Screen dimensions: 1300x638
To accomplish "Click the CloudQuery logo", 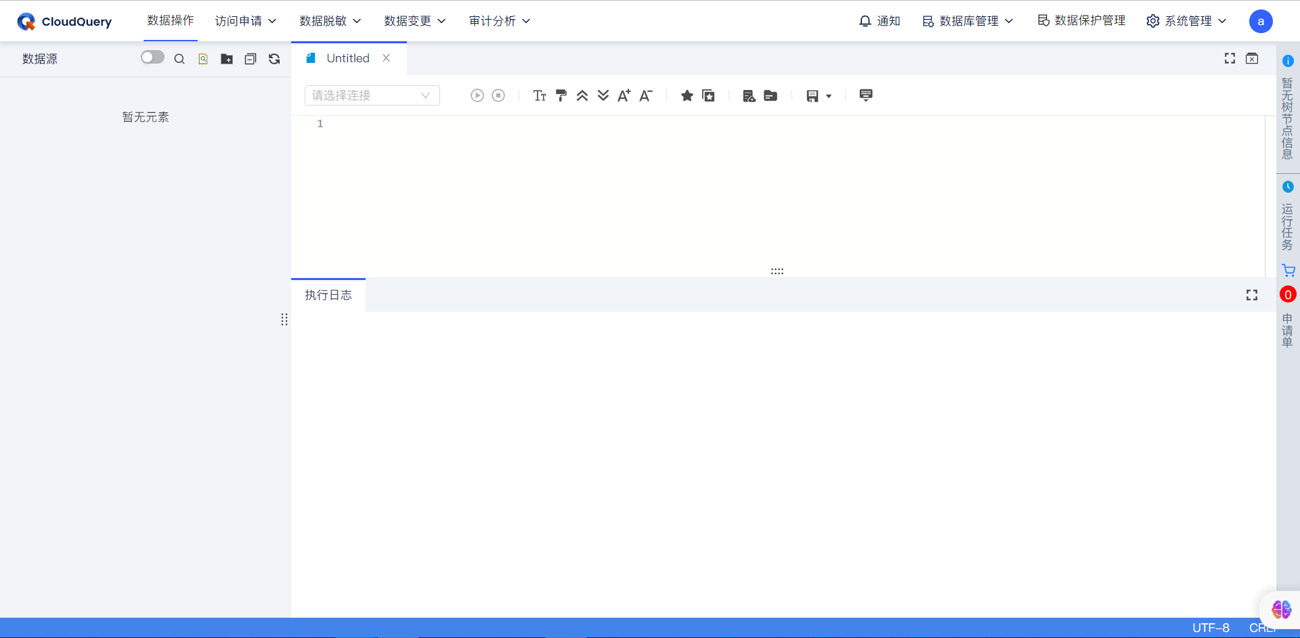I will pos(64,22).
